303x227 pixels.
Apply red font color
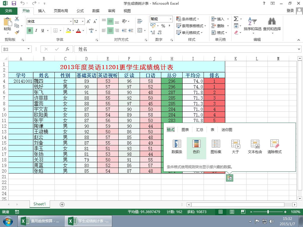(x=78, y=30)
